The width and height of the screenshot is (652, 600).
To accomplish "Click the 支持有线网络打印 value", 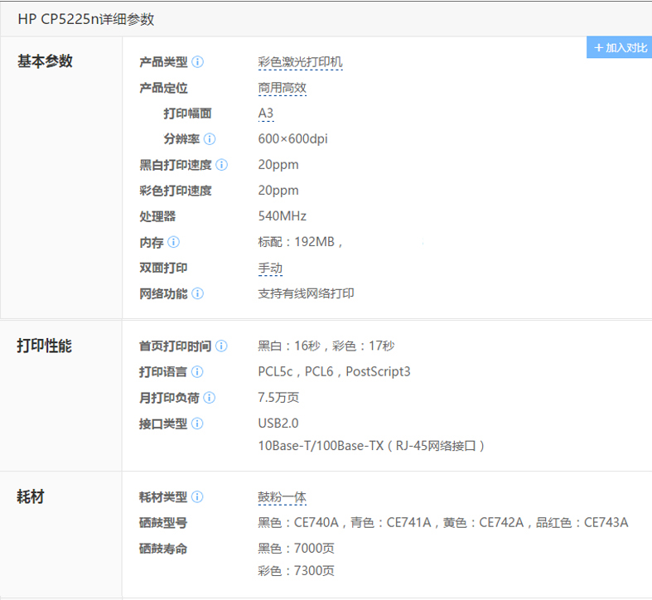I will [x=306, y=293].
